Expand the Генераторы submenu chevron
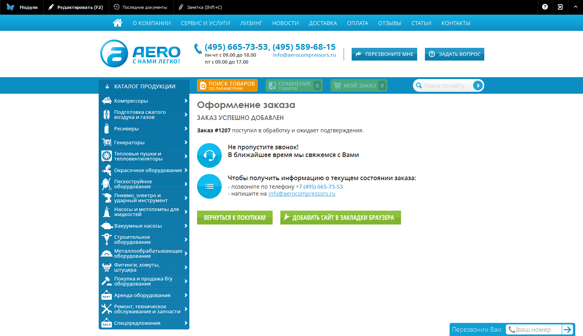583x336 pixels. click(x=186, y=142)
